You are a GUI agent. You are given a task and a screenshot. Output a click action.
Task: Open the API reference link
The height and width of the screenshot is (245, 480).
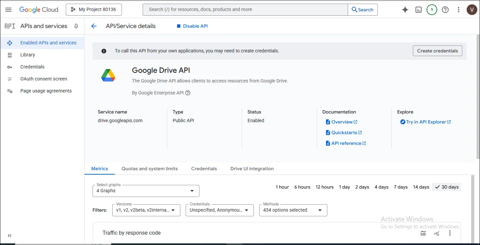tap(346, 143)
